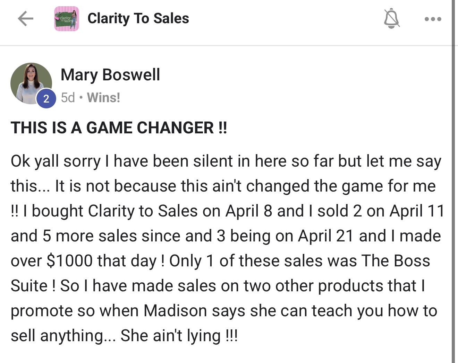This screenshot has width=458, height=363.
Task: Tap the back arrow to exit the post
Action: pyautogui.click(x=25, y=19)
